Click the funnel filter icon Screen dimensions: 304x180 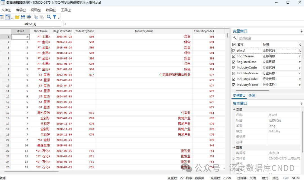click(55, 17)
